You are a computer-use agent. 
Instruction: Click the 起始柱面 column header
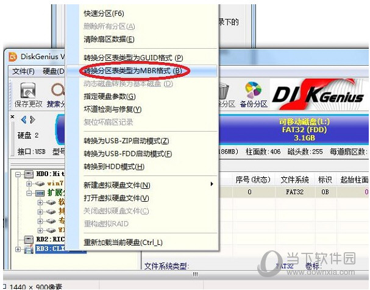coord(354,180)
